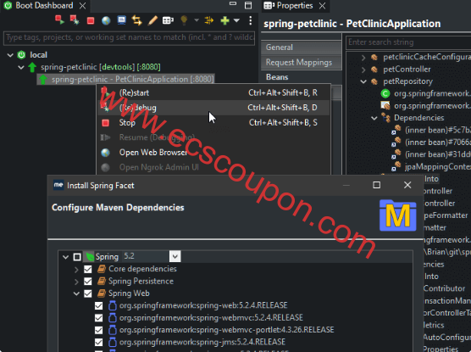471x352 pixels.
Task: Click the tags filter input field
Action: tap(129, 37)
